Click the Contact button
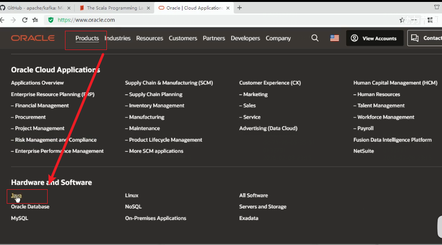Image resolution: width=442 pixels, height=245 pixels. (425, 38)
